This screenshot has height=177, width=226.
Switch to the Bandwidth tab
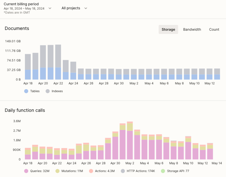pyautogui.click(x=192, y=29)
